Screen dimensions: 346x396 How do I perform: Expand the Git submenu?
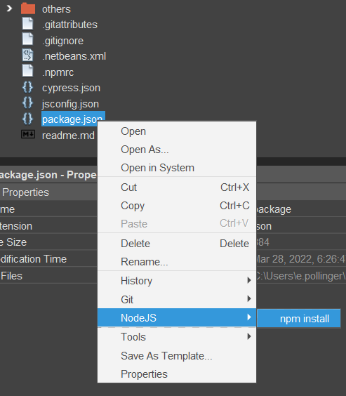tap(177, 299)
